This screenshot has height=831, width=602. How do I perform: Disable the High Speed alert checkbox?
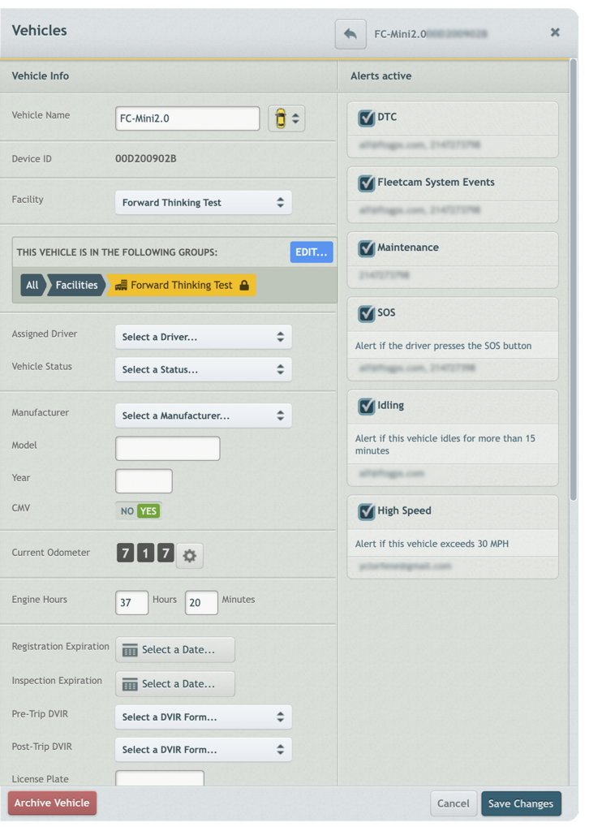tap(366, 511)
